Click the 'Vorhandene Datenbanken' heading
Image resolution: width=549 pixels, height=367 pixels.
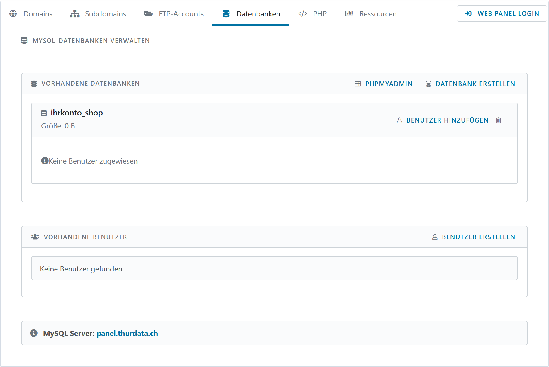coord(91,84)
